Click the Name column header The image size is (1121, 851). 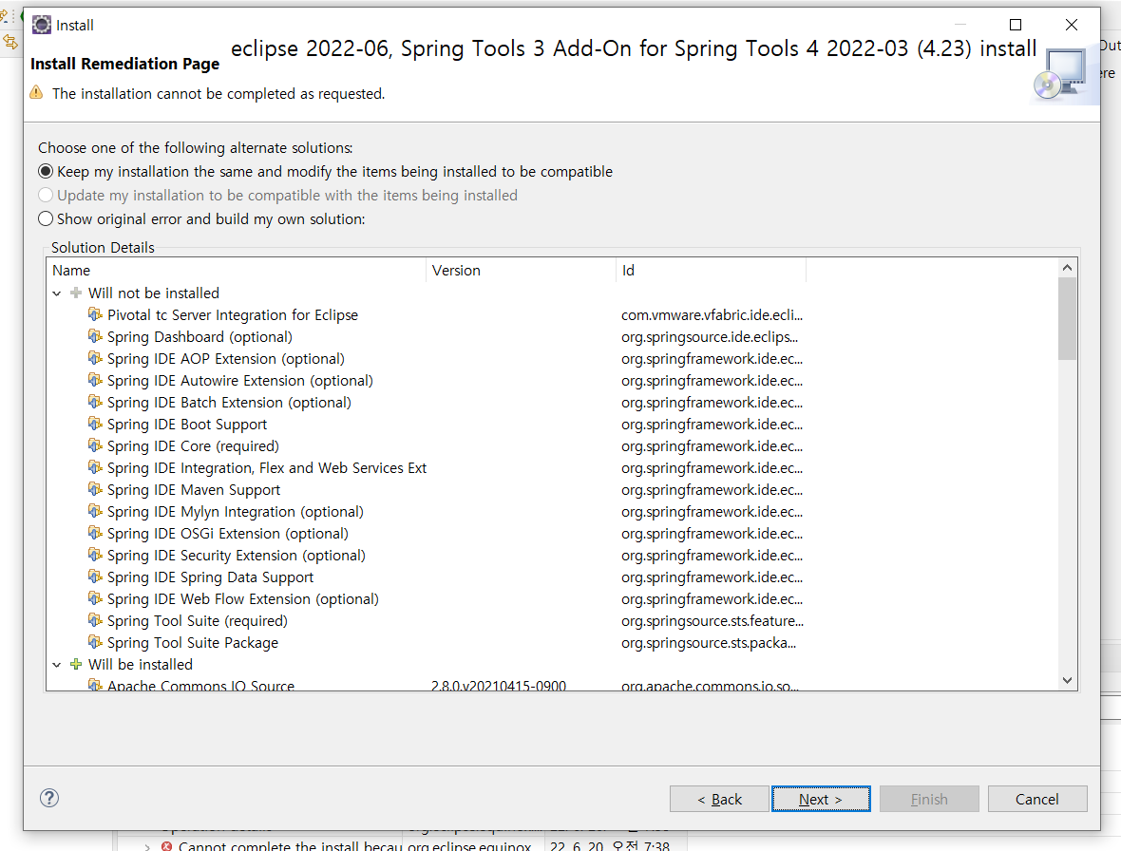237,271
